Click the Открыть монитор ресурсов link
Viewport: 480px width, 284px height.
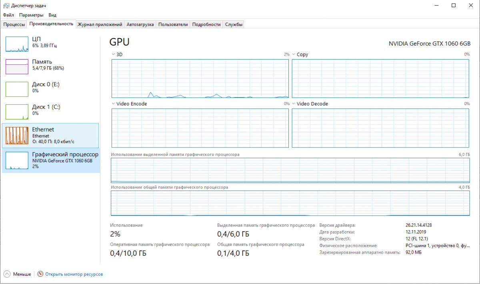click(74, 274)
